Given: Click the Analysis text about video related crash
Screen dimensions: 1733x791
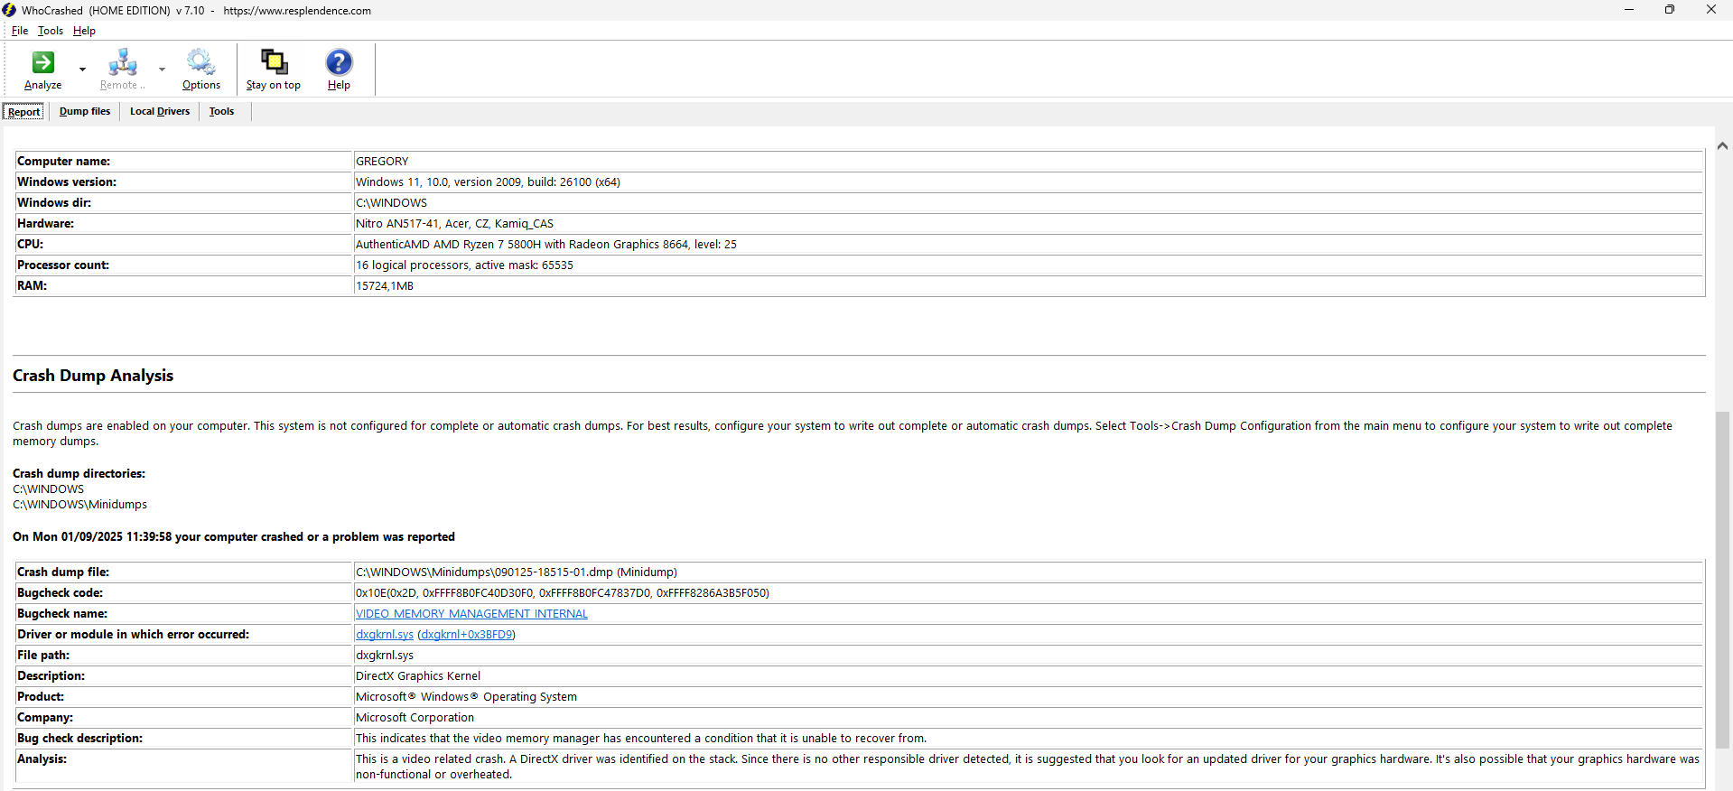Looking at the screenshot, I should coord(1028,767).
